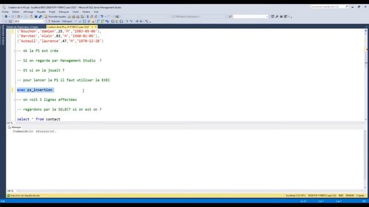The width and height of the screenshot is (369, 207).
Task: Click the Undo arrow icon
Action: coord(102,17)
